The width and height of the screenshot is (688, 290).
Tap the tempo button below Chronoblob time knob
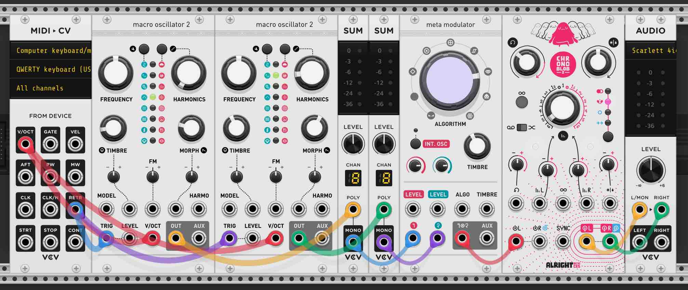(563, 136)
